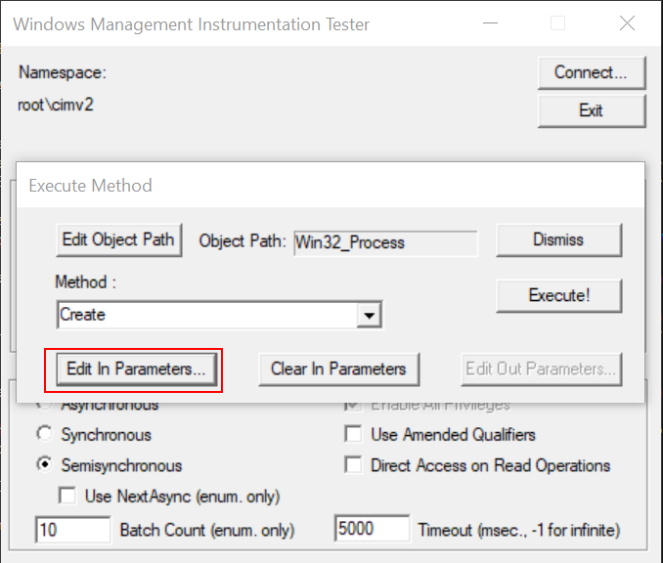663x563 pixels.
Task: Click the disabled maximize window icon
Action: (557, 23)
